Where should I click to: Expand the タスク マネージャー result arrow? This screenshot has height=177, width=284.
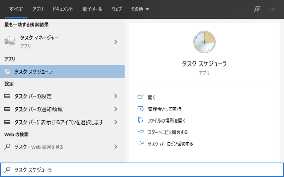pos(116,42)
